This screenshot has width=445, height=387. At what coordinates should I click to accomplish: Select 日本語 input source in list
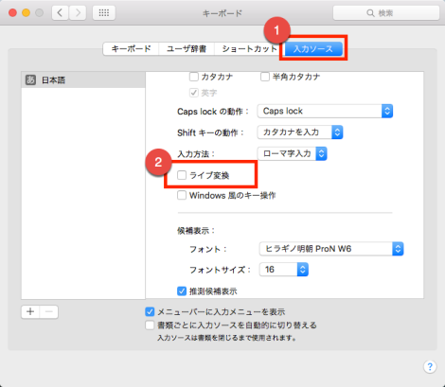point(83,80)
